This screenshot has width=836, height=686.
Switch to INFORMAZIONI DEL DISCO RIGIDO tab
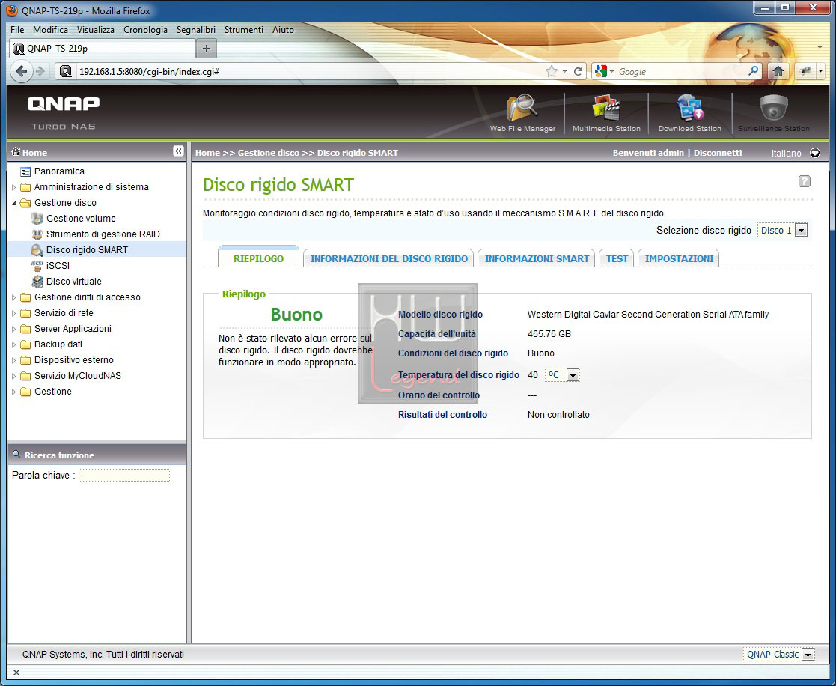pyautogui.click(x=389, y=258)
